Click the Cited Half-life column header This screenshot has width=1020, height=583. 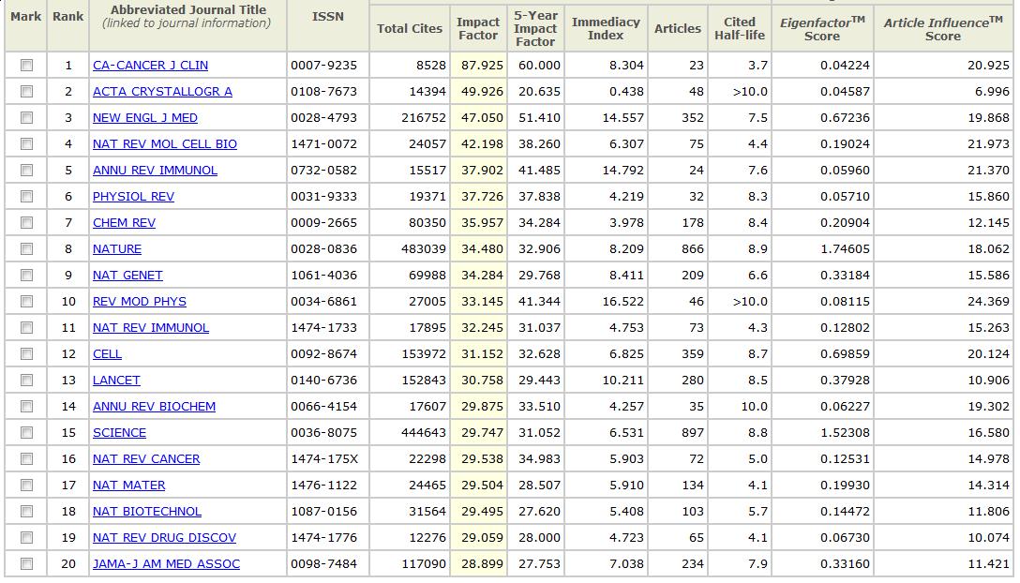click(x=740, y=29)
